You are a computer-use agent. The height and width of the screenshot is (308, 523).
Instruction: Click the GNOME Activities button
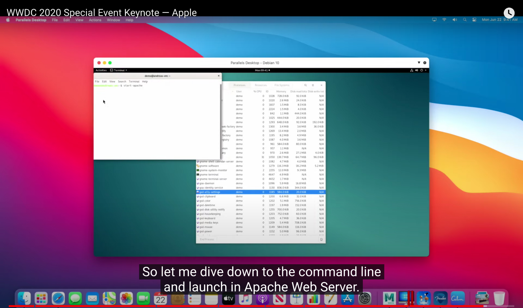point(101,70)
